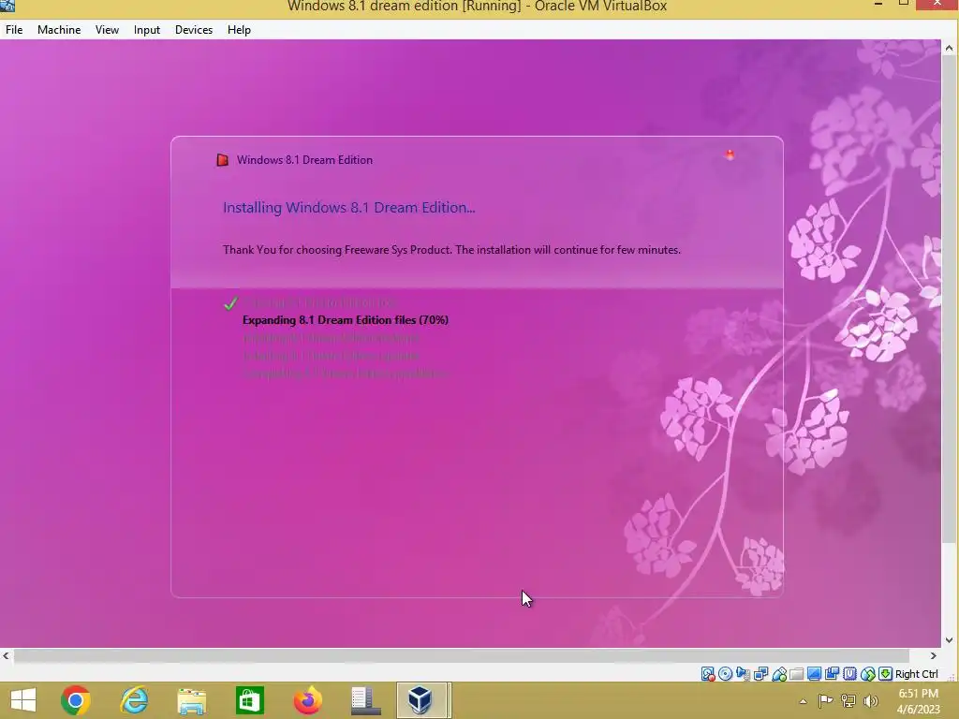Screen dimensions: 959x719
Task: Click the "Thank You for choosing Freeware Sys Product" text
Action: click(337, 249)
